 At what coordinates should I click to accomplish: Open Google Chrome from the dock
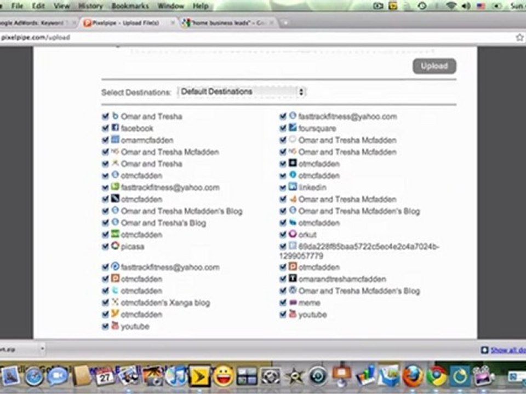click(436, 376)
